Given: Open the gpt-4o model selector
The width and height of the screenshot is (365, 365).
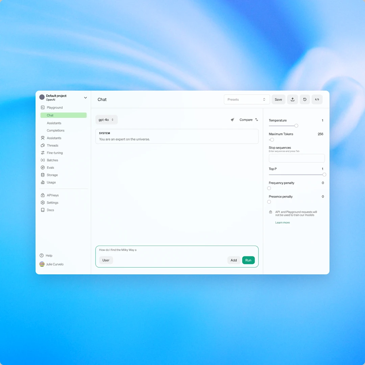Looking at the screenshot, I should pos(106,120).
